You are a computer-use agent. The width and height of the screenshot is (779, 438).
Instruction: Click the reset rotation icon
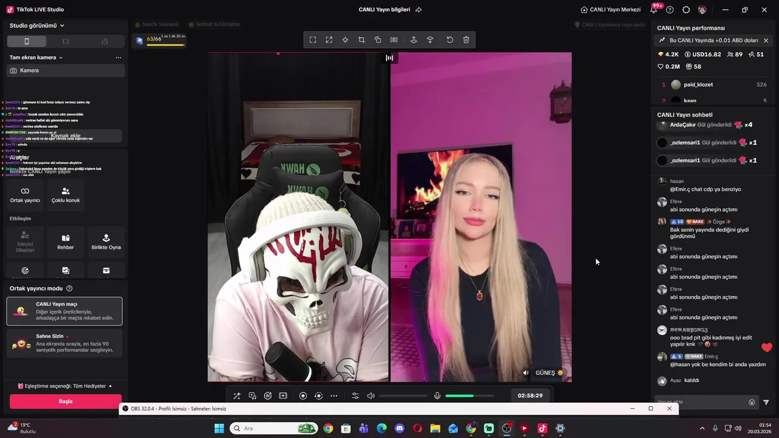pyautogui.click(x=450, y=40)
